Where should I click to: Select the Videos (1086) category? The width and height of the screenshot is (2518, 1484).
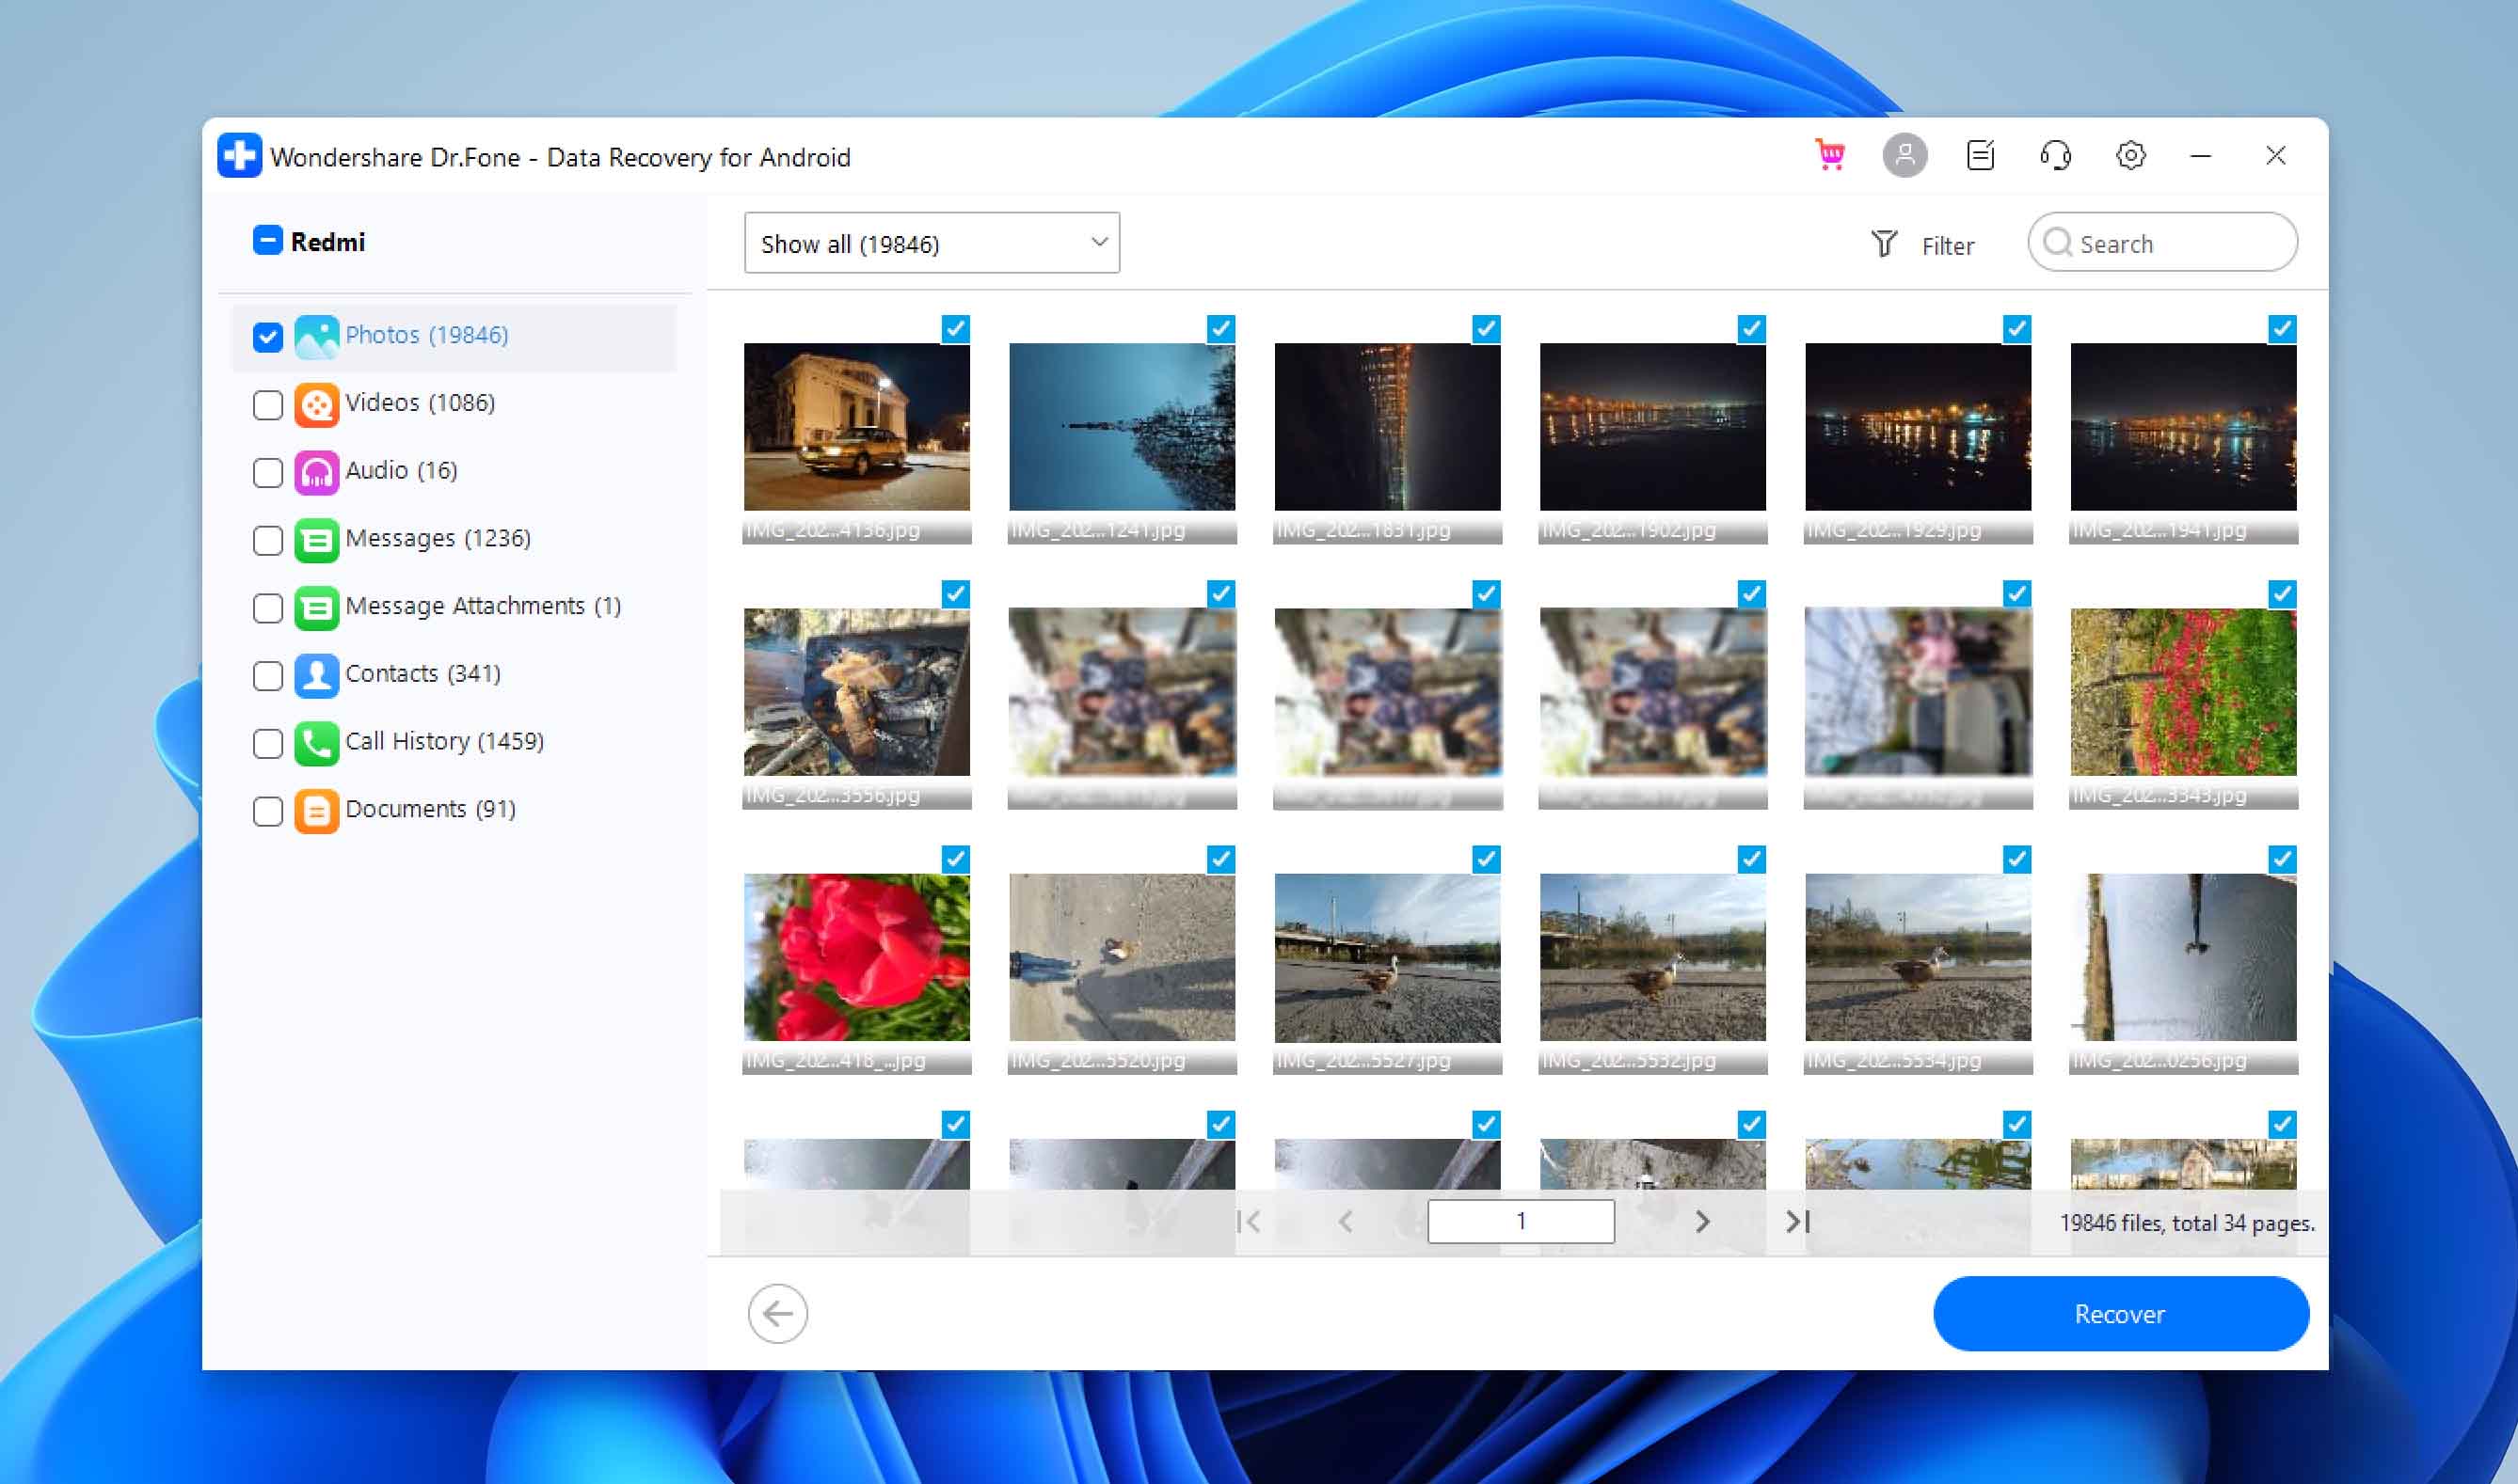[454, 405]
